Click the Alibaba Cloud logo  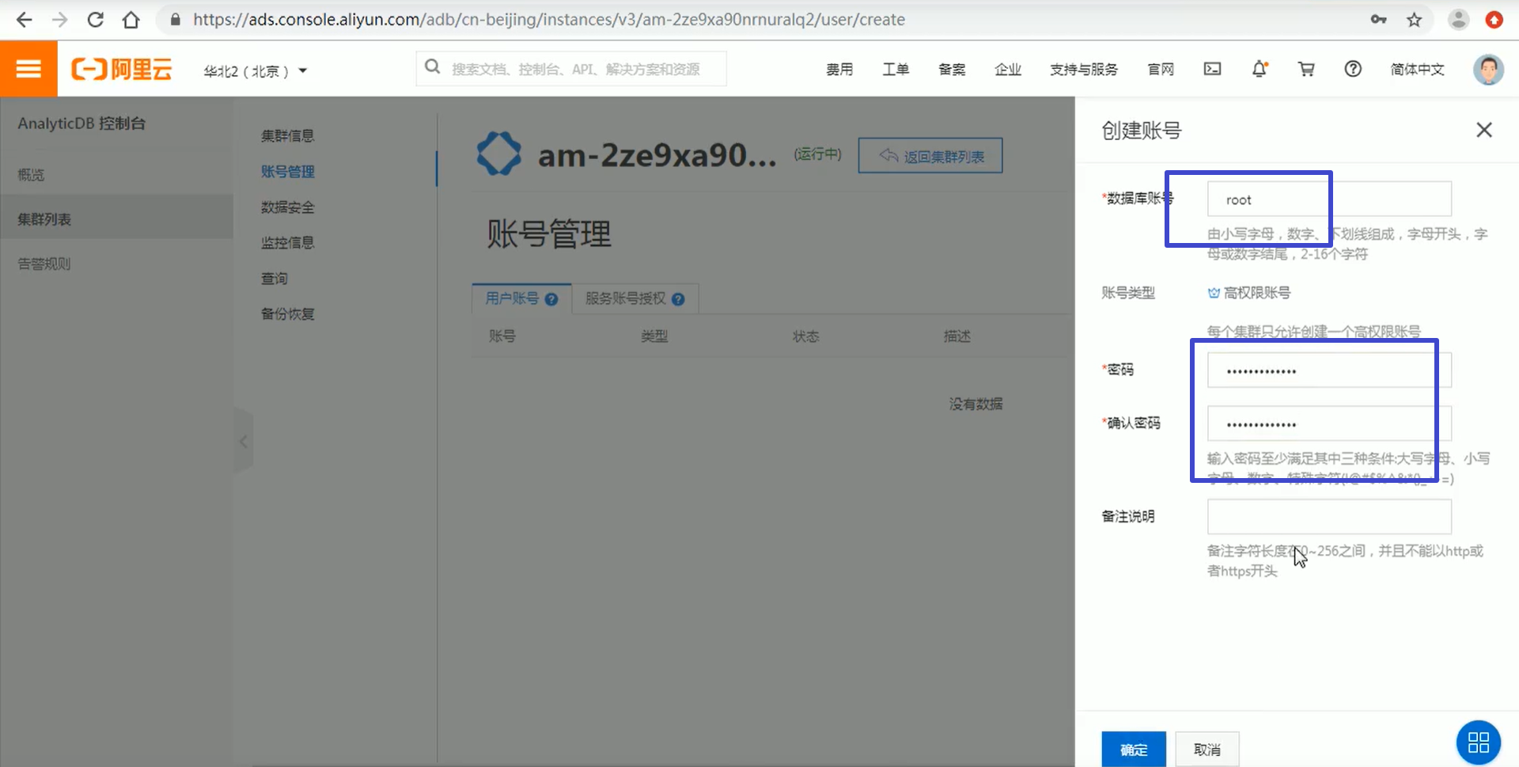pyautogui.click(x=122, y=69)
